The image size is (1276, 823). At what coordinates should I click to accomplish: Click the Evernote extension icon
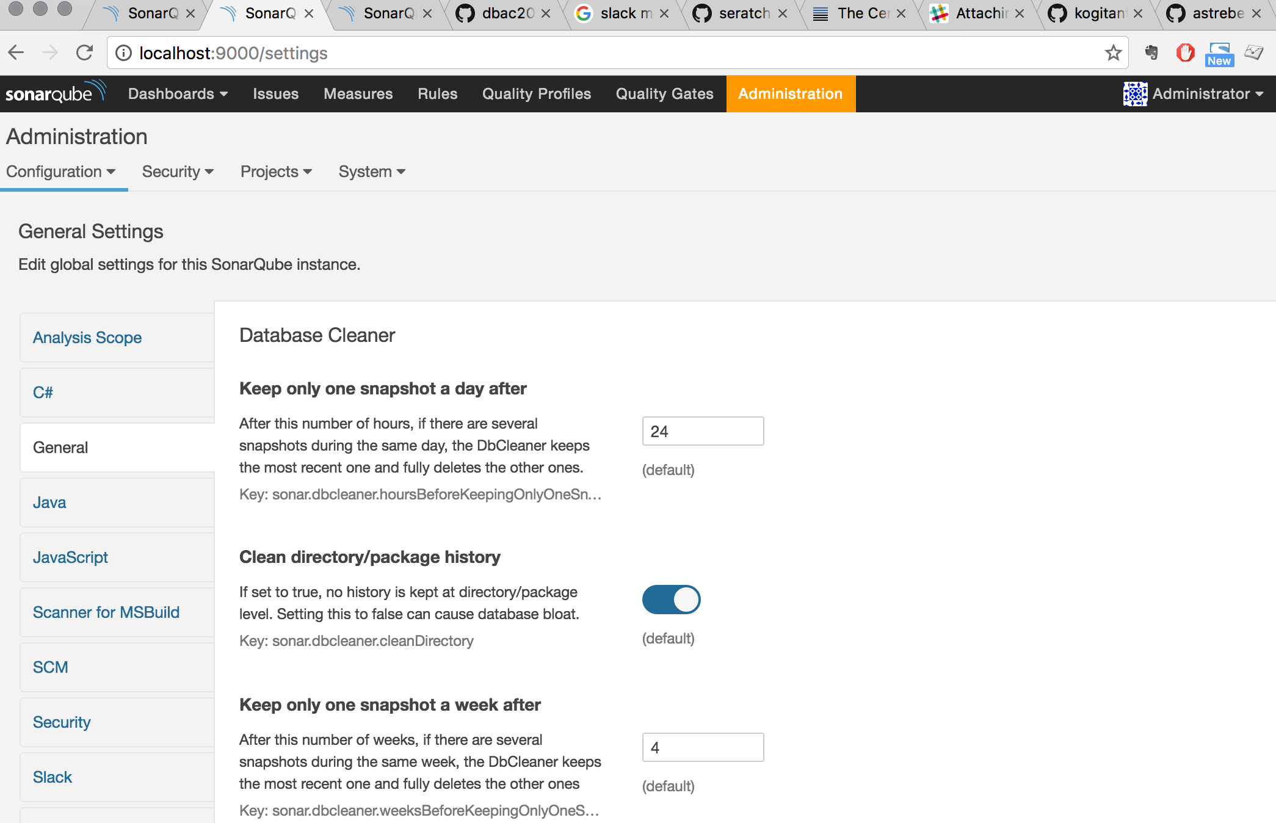[x=1151, y=53]
